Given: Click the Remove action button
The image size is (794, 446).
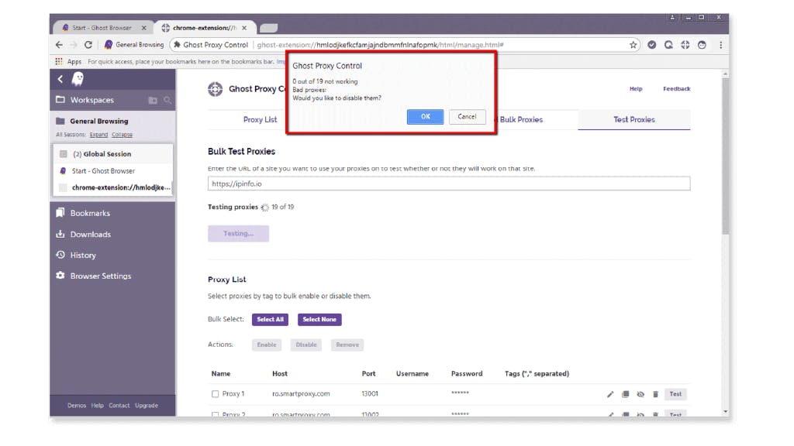Looking at the screenshot, I should tap(347, 345).
